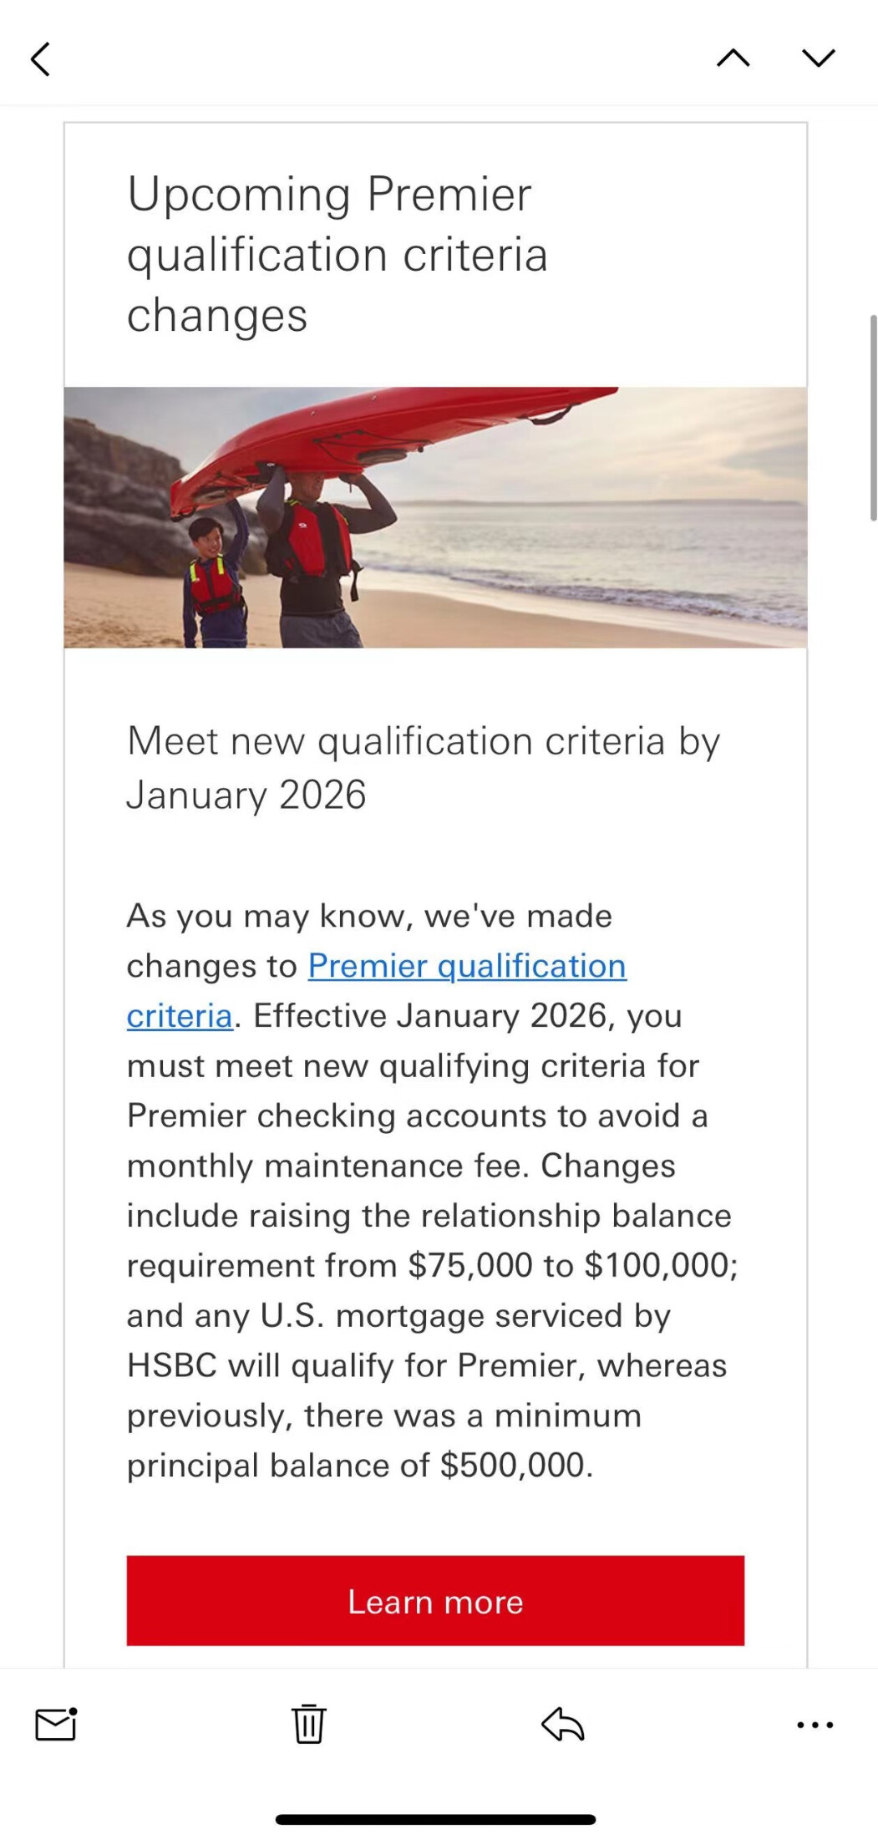The width and height of the screenshot is (878, 1835).
Task: Click the email scrollbar on the right edge
Action: pos(873,418)
